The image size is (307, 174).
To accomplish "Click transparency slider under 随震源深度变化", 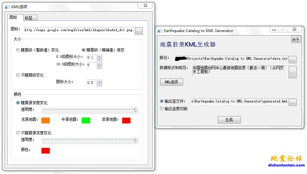I will (90, 110).
